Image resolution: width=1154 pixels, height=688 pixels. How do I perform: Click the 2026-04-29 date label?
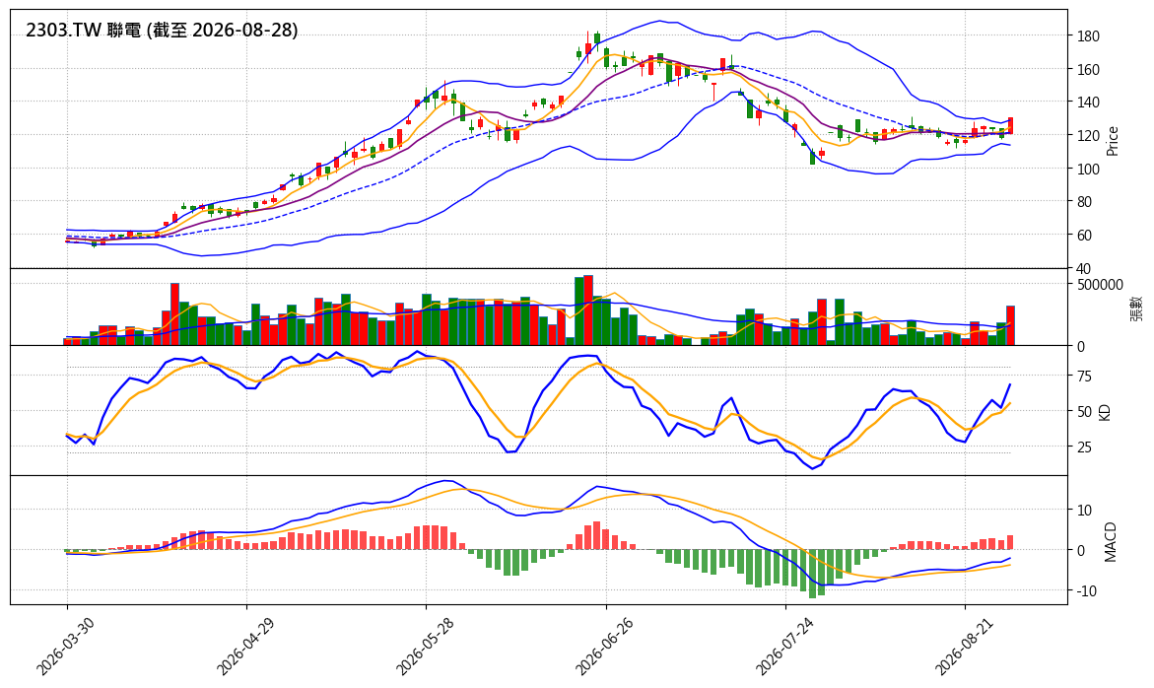pos(245,646)
